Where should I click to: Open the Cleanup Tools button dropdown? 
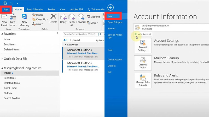(143, 63)
